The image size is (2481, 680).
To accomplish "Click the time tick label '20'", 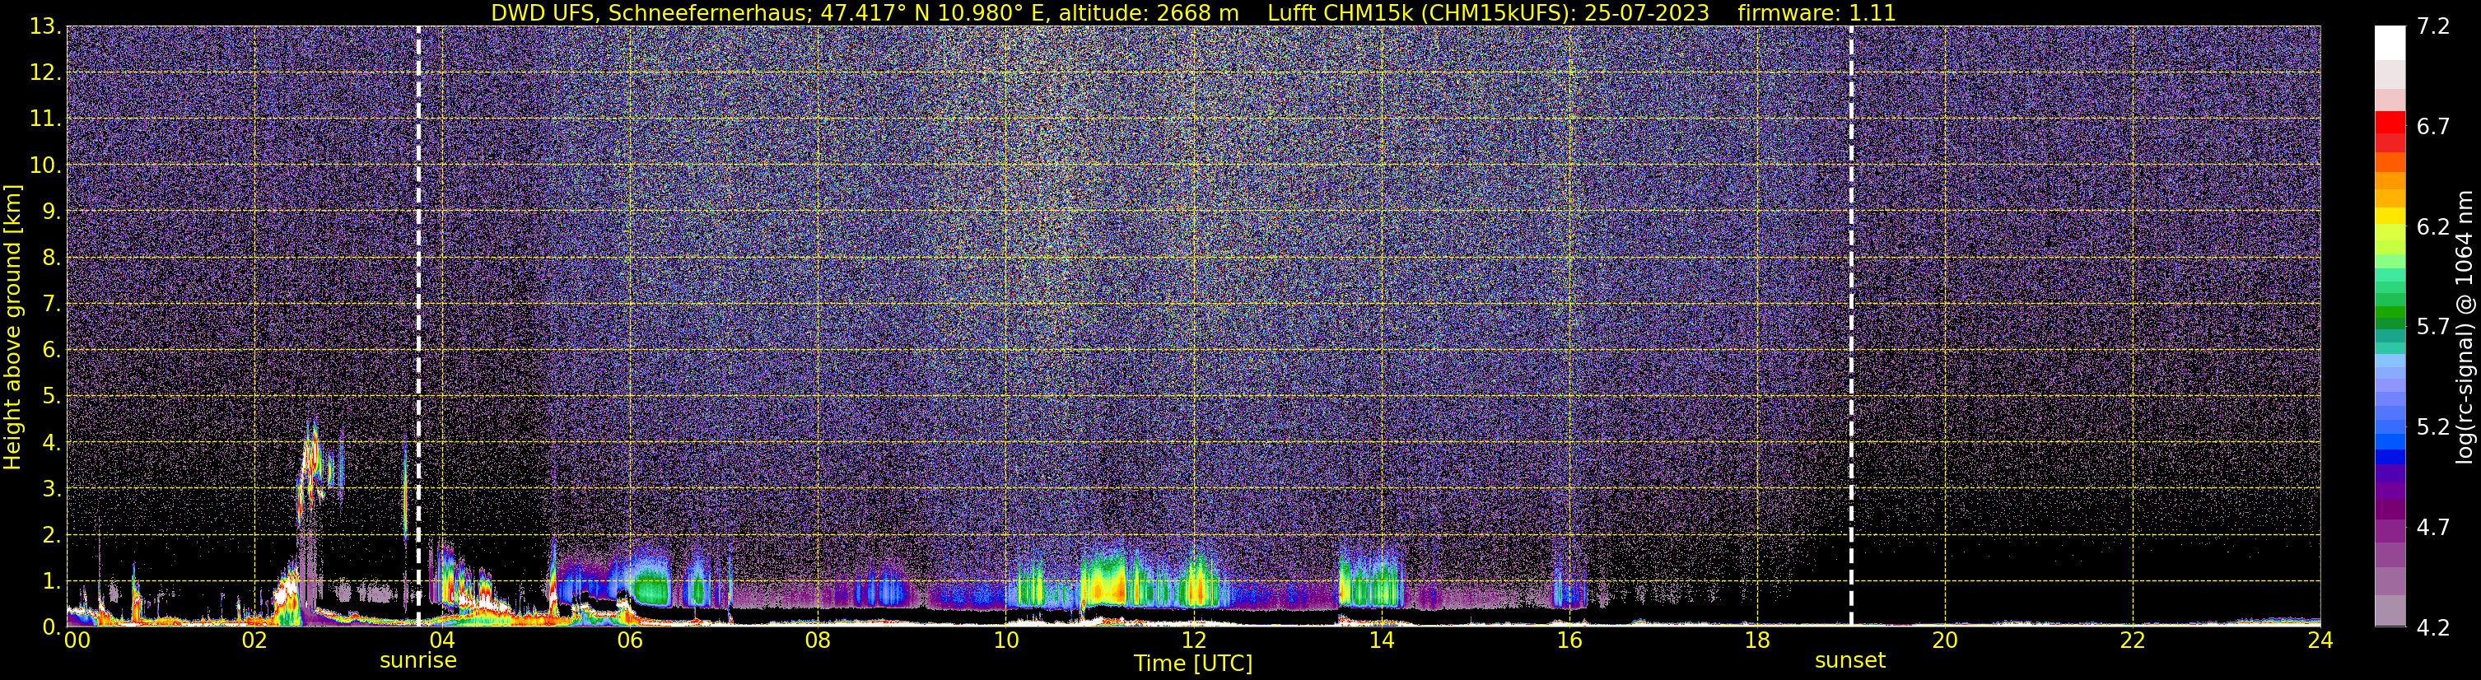I will click(1945, 640).
